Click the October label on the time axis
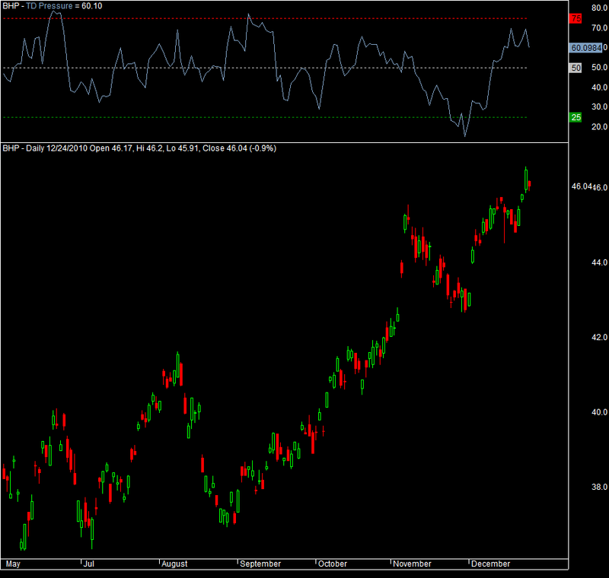This screenshot has height=578, width=609. pyautogui.click(x=333, y=564)
